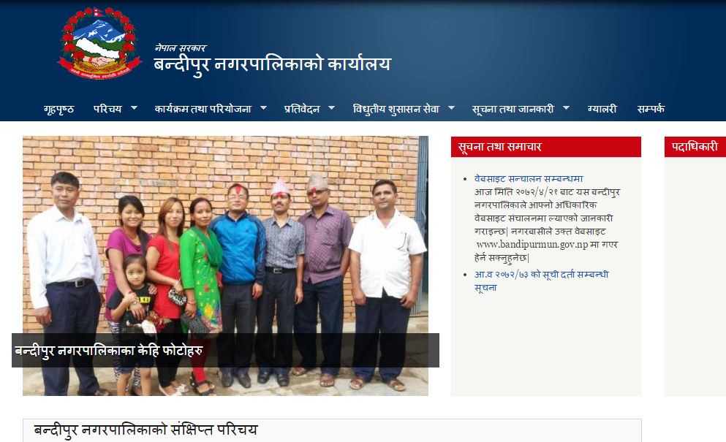Expand the परिचय dropdown arrow
The height and width of the screenshot is (442, 726).
point(135,108)
